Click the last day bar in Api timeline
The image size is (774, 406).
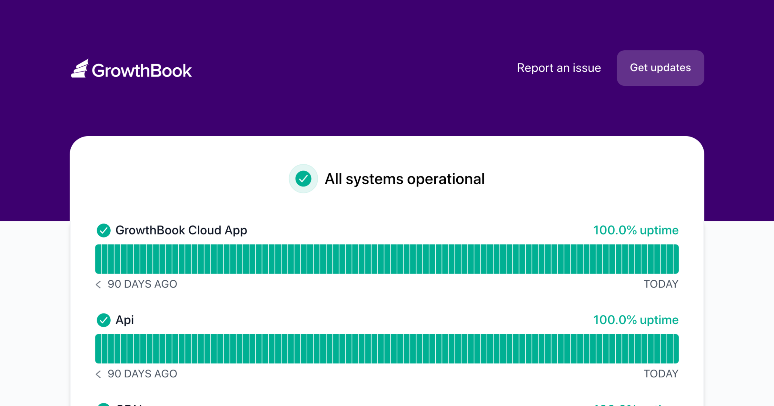click(x=676, y=349)
